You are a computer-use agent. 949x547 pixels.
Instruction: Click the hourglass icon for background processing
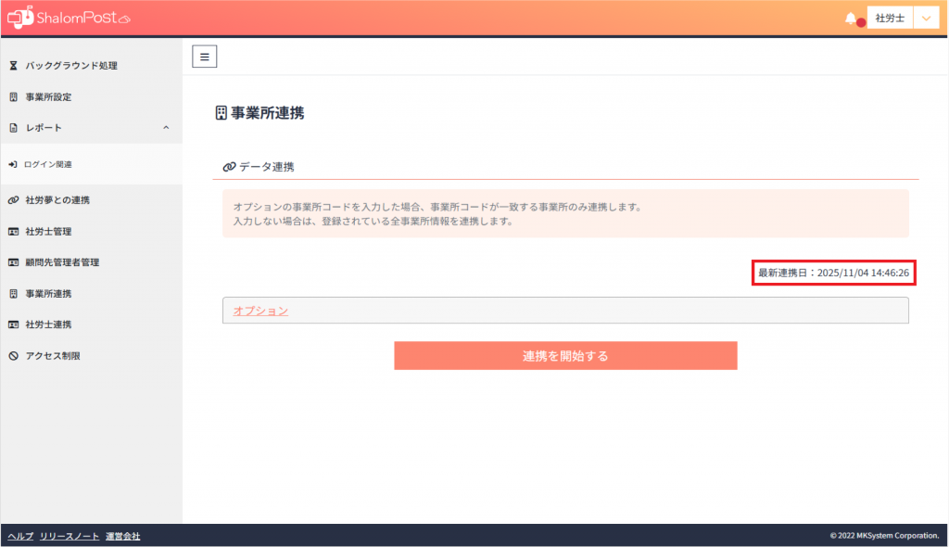[x=13, y=66]
